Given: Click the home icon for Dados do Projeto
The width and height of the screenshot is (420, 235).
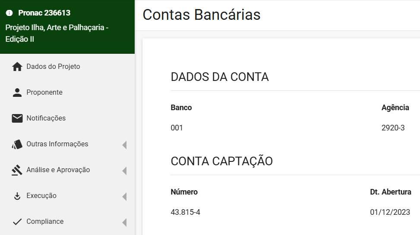Looking at the screenshot, I should coord(17,67).
